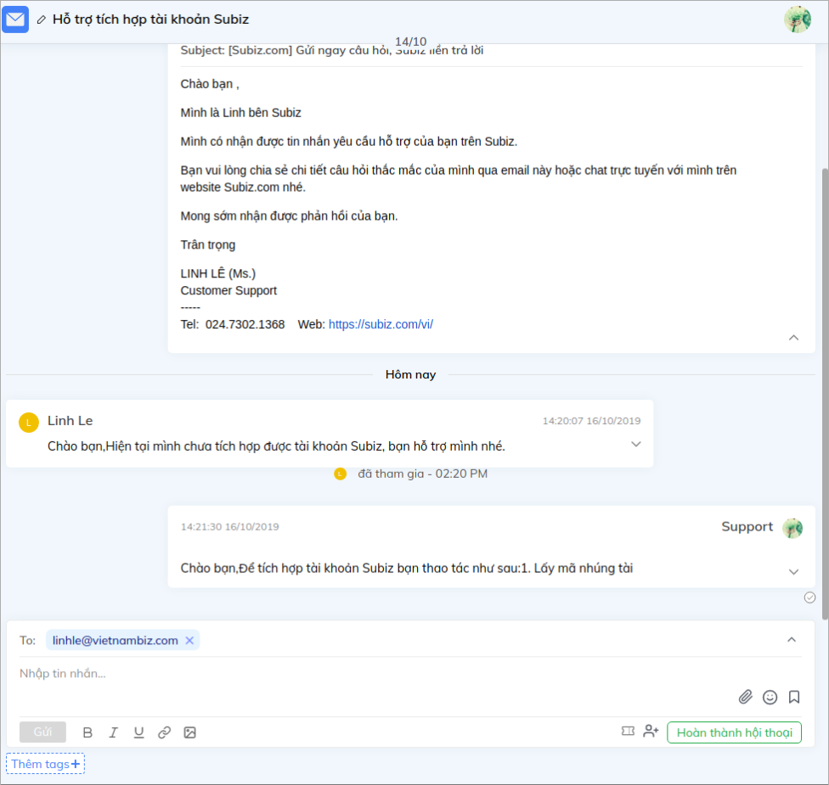
Task: Toggle italic text formatting
Action: [113, 732]
